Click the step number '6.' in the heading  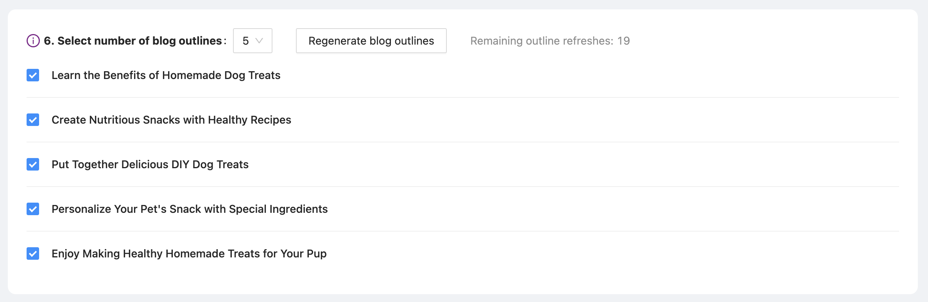[x=49, y=41]
